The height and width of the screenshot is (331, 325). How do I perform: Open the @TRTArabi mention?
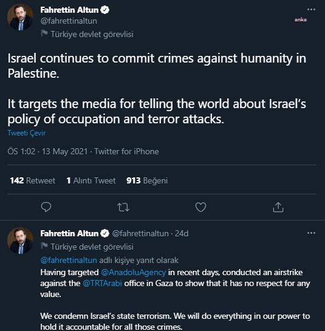(x=102, y=283)
